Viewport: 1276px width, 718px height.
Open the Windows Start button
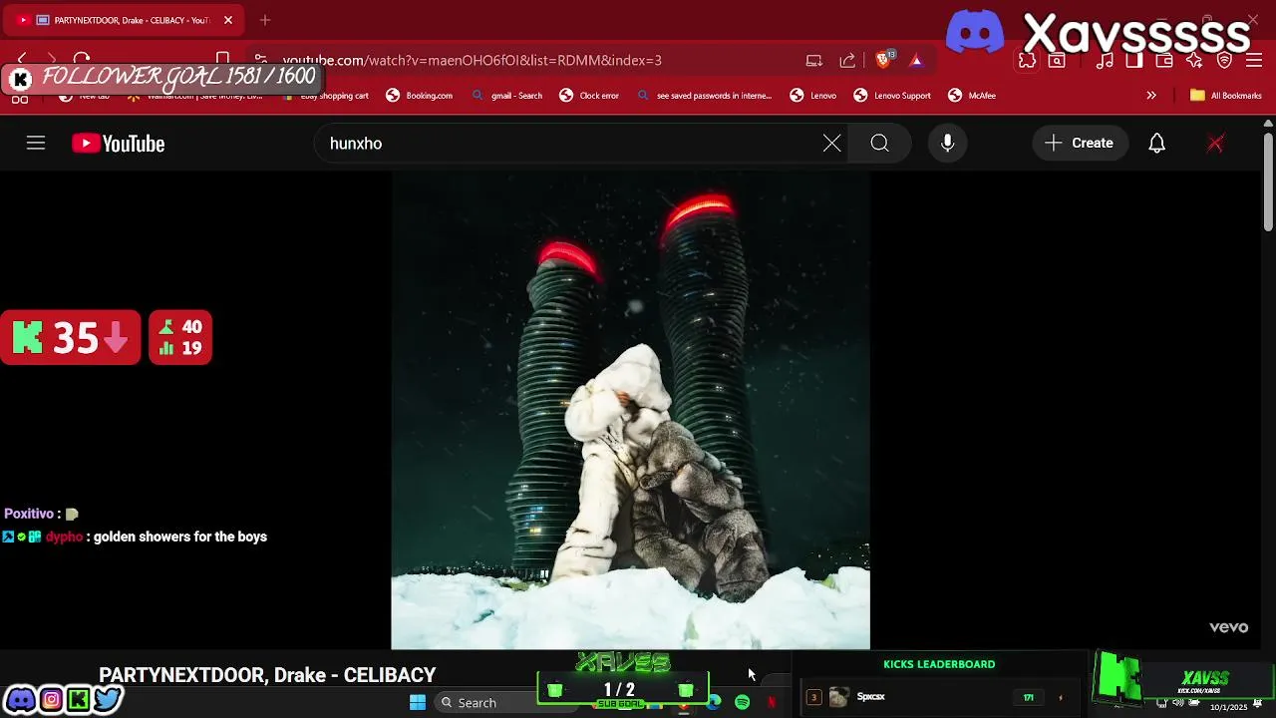(x=418, y=702)
